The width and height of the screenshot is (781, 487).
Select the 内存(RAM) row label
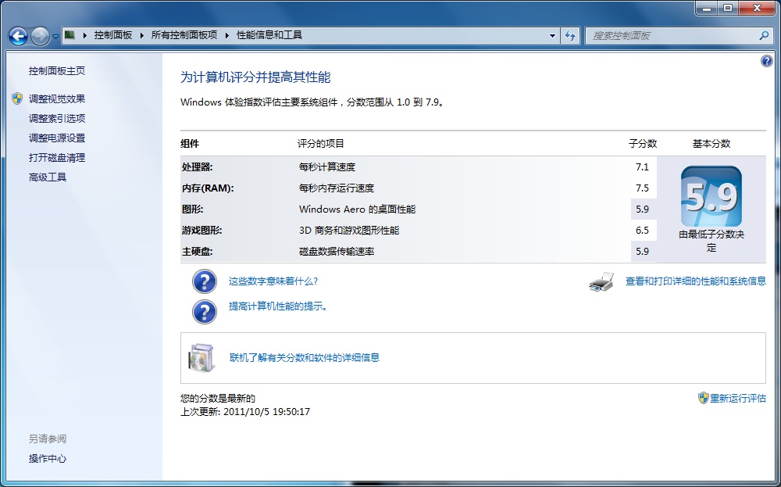[208, 188]
